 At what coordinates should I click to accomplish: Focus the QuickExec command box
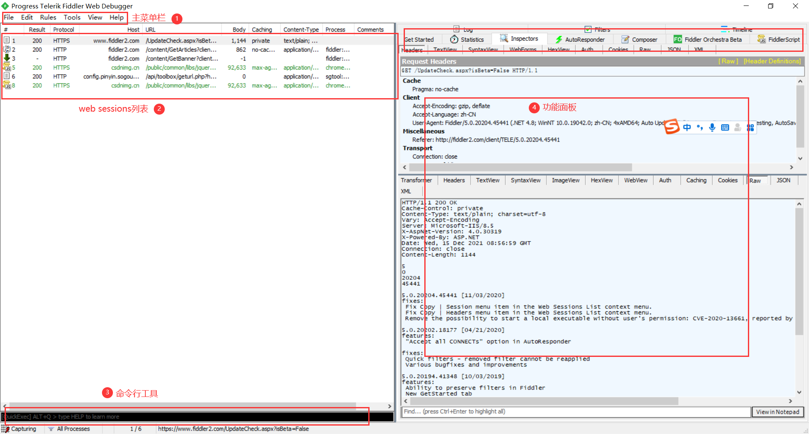click(x=197, y=417)
